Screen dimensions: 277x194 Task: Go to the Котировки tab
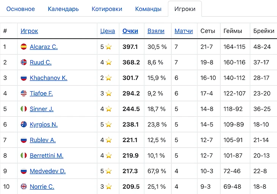click(107, 9)
